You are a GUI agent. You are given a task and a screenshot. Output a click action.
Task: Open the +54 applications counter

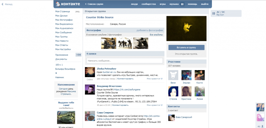point(78,55)
